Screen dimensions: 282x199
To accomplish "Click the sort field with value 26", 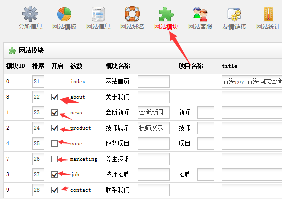I will [x=38, y=159].
